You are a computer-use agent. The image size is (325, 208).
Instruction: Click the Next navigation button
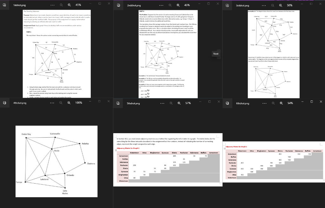[x=216, y=54]
